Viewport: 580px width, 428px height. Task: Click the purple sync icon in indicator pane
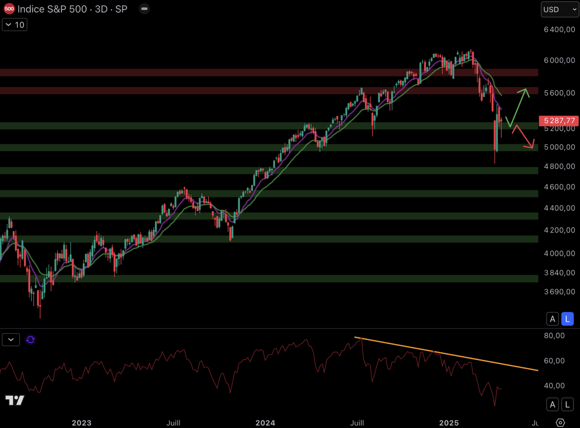point(31,340)
